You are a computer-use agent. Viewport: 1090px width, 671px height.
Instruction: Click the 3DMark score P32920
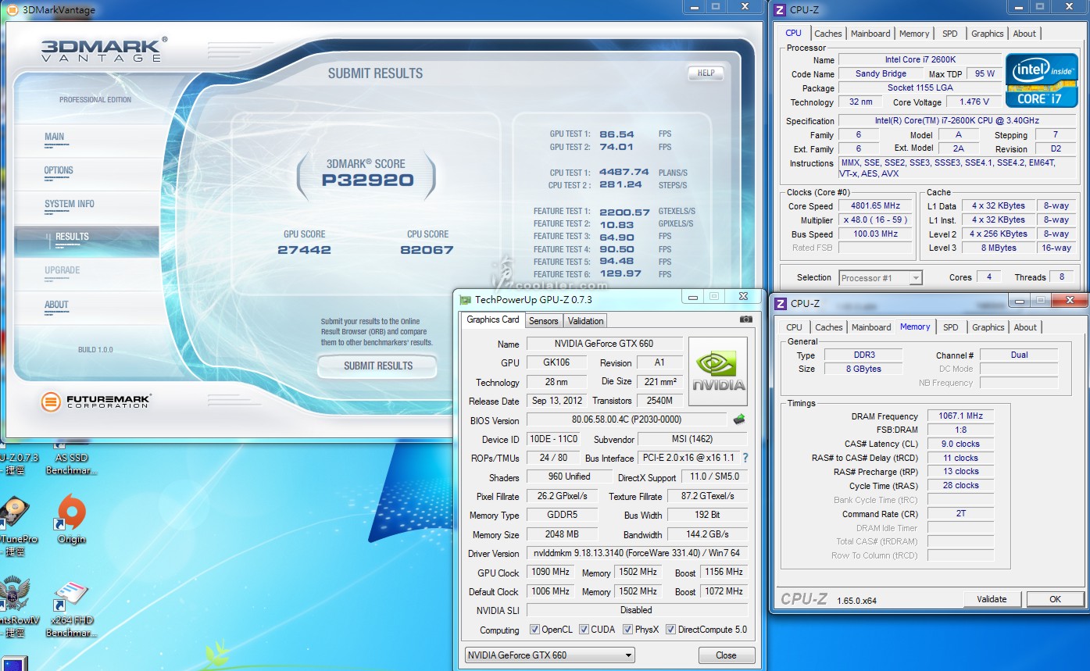[367, 180]
